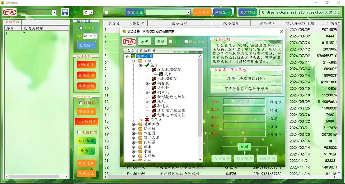Click the 1级 检测项目 input field
Viewport: 345px width, 184px height.
(x=244, y=101)
